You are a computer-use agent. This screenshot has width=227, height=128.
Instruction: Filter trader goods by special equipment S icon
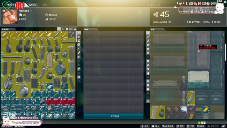(79, 77)
